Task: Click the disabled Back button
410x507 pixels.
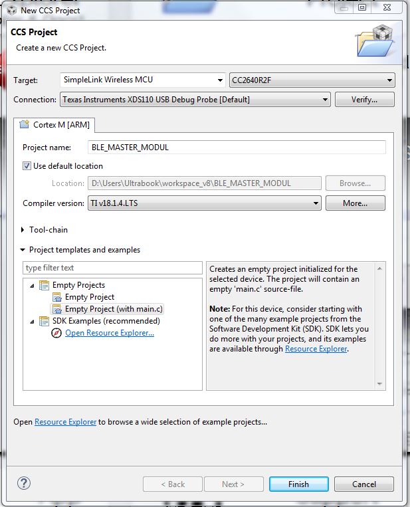Action: point(173,484)
